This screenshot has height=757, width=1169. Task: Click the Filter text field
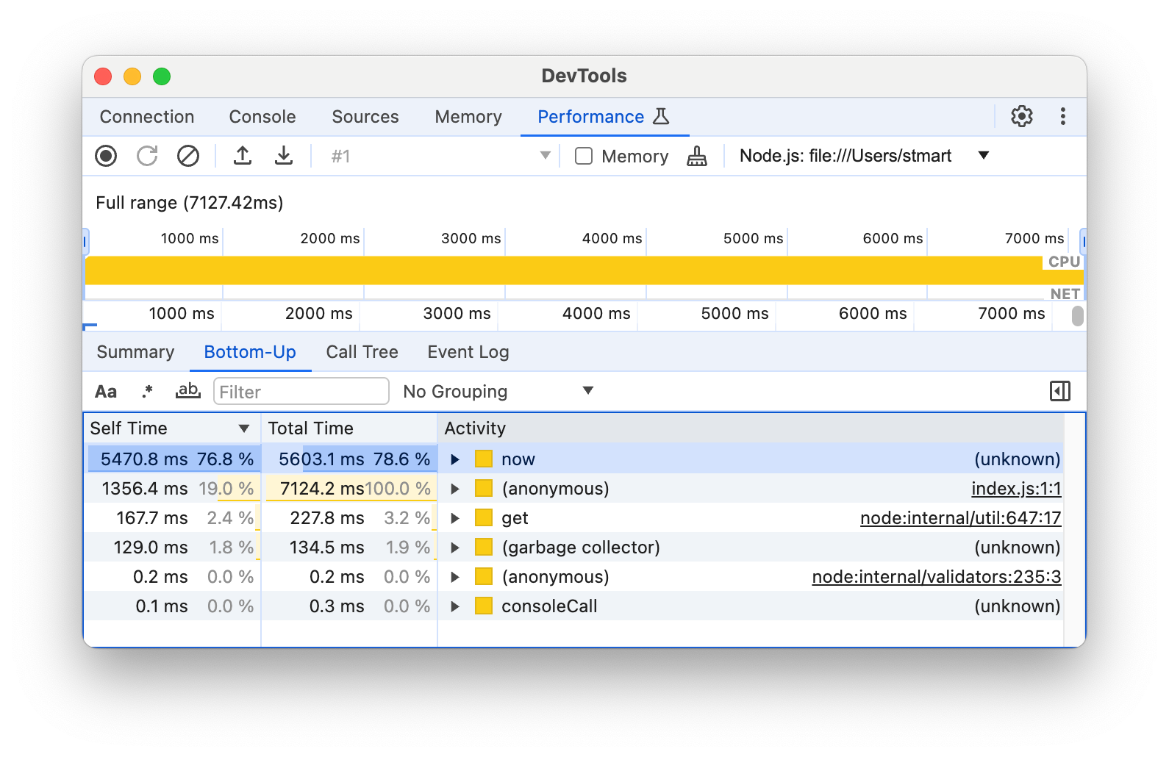point(301,391)
